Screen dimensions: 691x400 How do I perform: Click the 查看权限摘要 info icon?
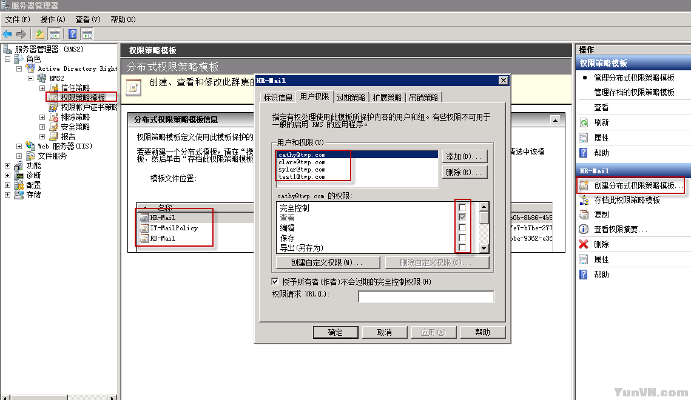coord(584,229)
